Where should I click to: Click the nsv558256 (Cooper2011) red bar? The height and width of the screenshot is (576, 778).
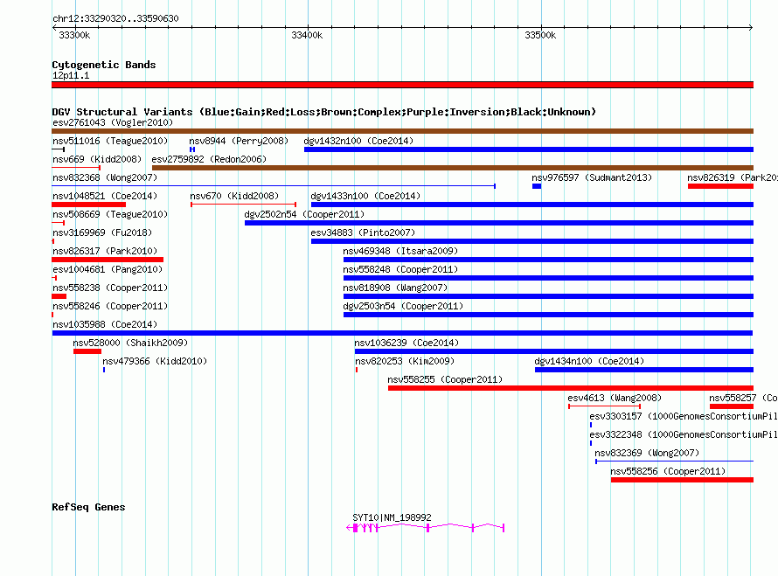pos(682,480)
